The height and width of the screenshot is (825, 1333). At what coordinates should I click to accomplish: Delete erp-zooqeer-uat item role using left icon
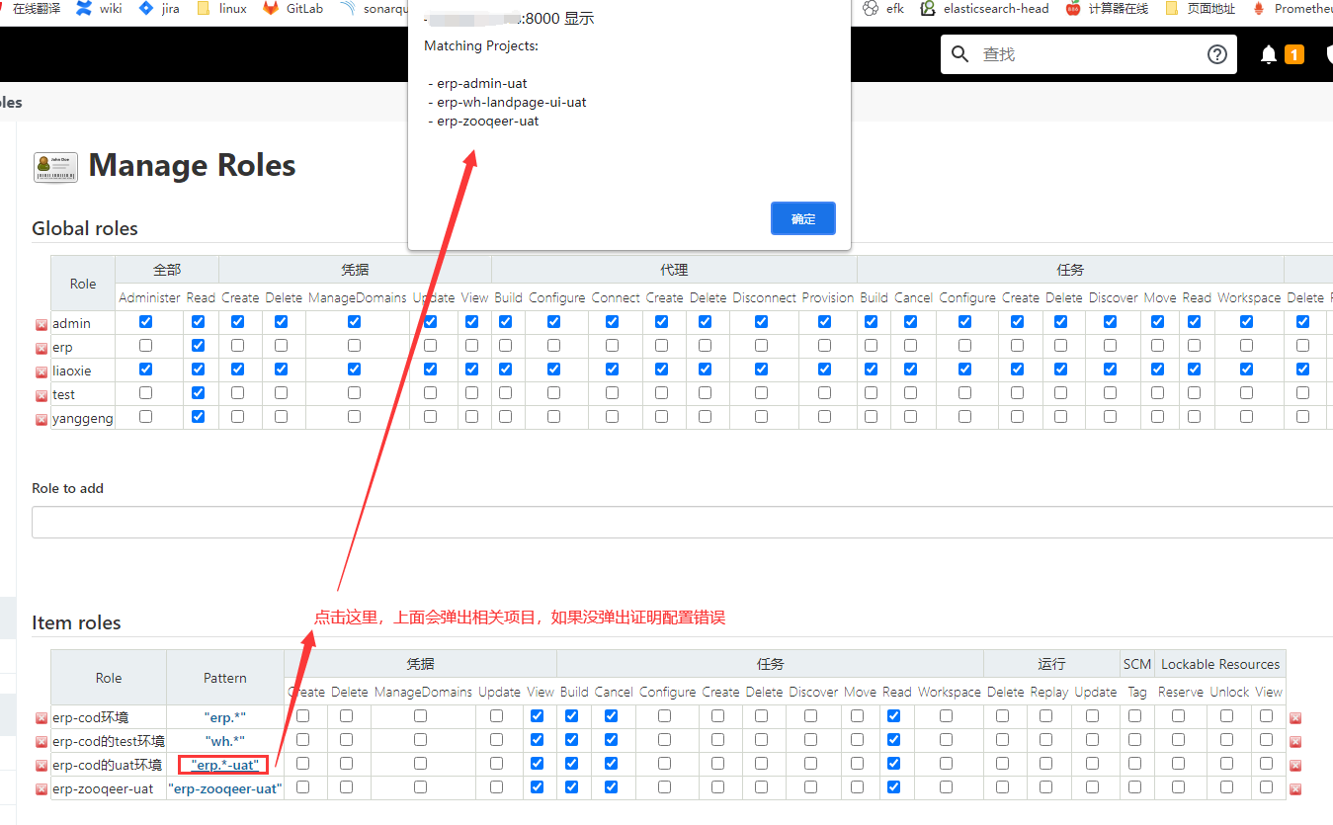[42, 789]
